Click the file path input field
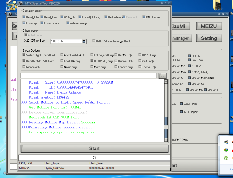The width and height of the screenshot is (233, 178). (x=88, y=76)
